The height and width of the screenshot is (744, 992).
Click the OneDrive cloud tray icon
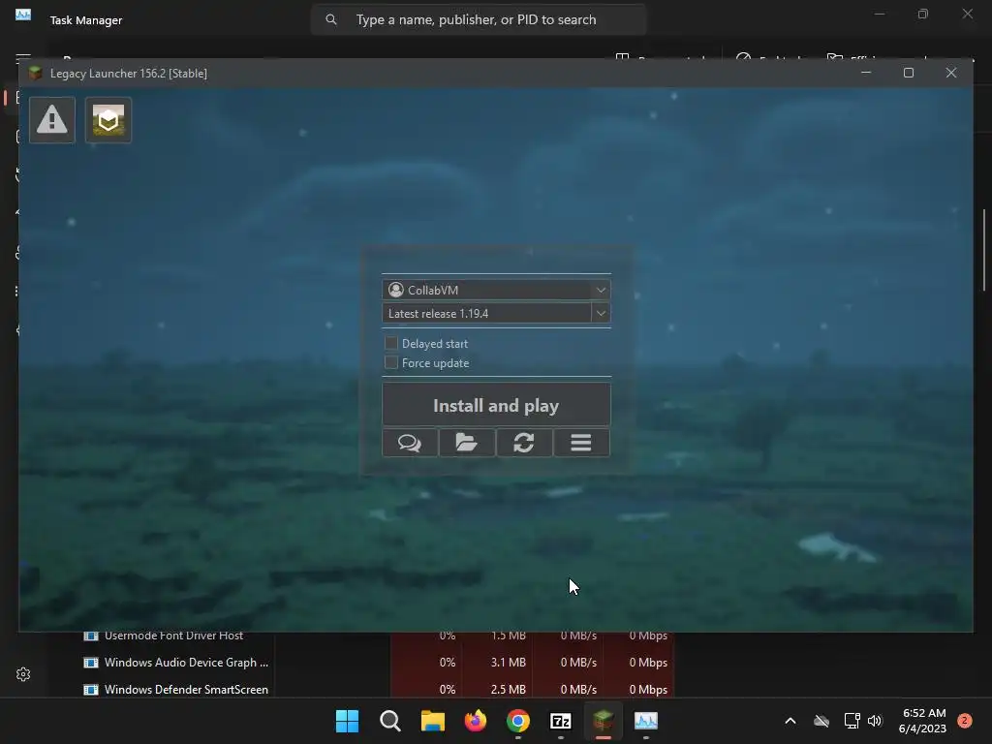[x=821, y=721]
